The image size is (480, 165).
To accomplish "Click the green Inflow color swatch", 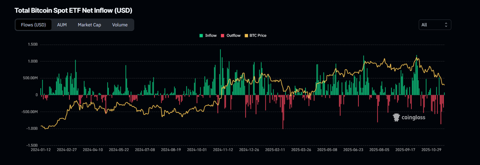I will coord(201,35).
